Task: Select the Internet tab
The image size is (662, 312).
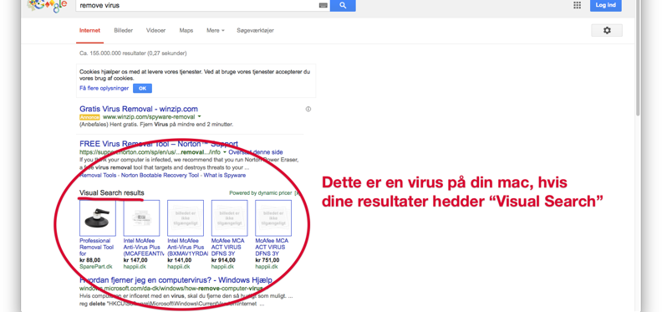Action: (x=90, y=30)
